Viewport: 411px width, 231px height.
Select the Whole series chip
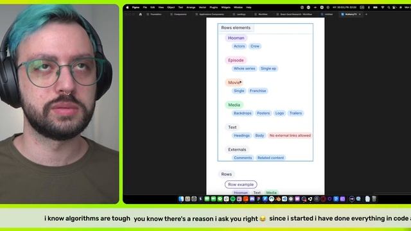coord(244,69)
